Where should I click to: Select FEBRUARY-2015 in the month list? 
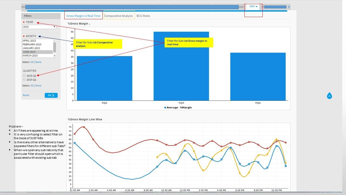pyautogui.click(x=38, y=44)
